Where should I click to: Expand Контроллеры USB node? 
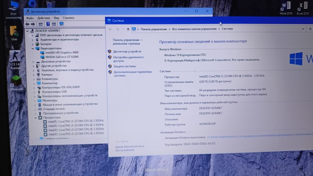coord(34,92)
